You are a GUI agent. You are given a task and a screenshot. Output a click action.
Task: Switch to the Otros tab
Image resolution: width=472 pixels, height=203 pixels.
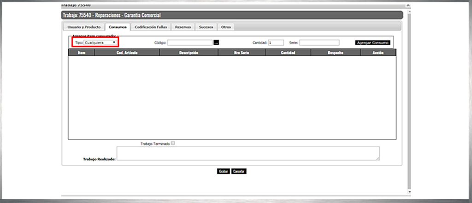[x=226, y=27]
